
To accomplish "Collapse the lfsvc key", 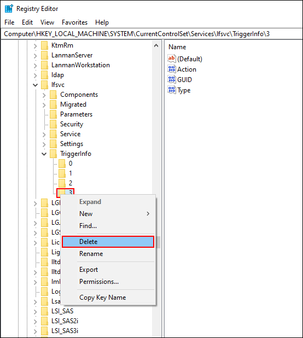I will (x=36, y=85).
